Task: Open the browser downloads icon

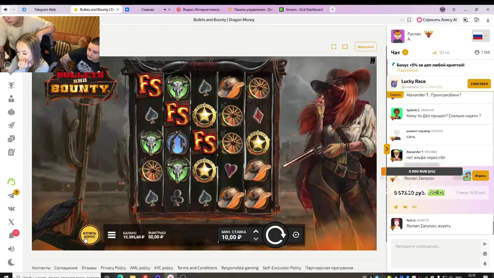Action: point(488,20)
